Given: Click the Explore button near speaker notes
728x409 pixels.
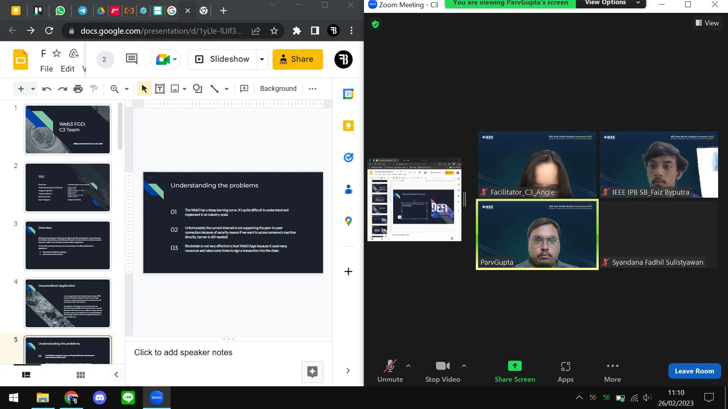Looking at the screenshot, I should click(x=312, y=372).
